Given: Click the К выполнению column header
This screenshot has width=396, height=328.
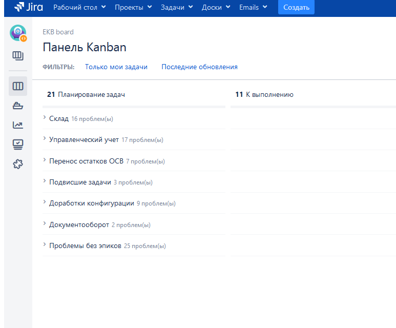Looking at the screenshot, I should point(264,94).
